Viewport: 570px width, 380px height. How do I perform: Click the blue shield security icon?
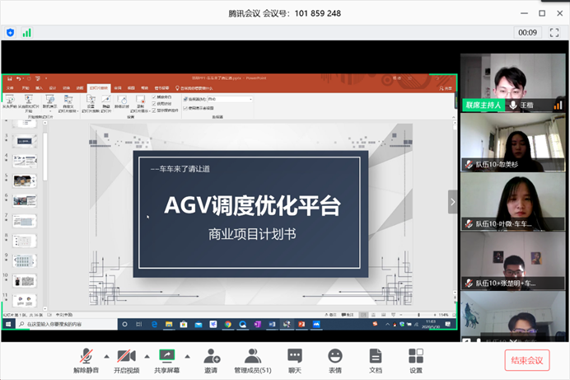click(x=11, y=32)
